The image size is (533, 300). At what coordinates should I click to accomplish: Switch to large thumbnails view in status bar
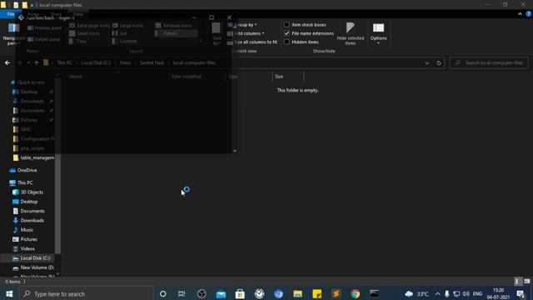coord(527,282)
